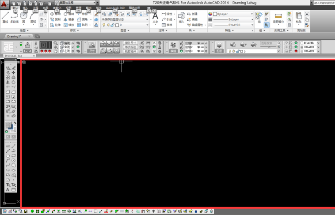Select the 圆弧 (Arc) tool

(x=33, y=17)
